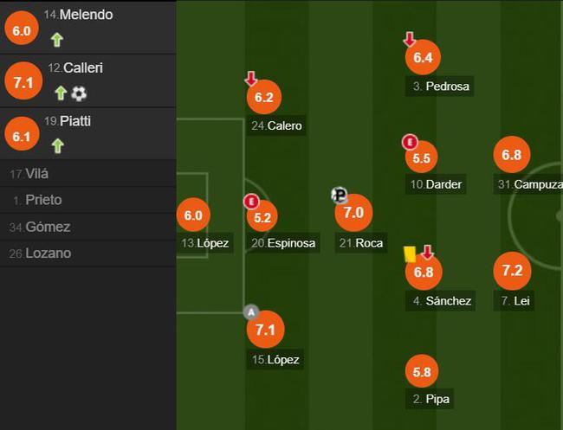Viewport: 563px width, 430px height.
Task: Select Lei's 7.2 rating badge
Action: pyautogui.click(x=512, y=271)
